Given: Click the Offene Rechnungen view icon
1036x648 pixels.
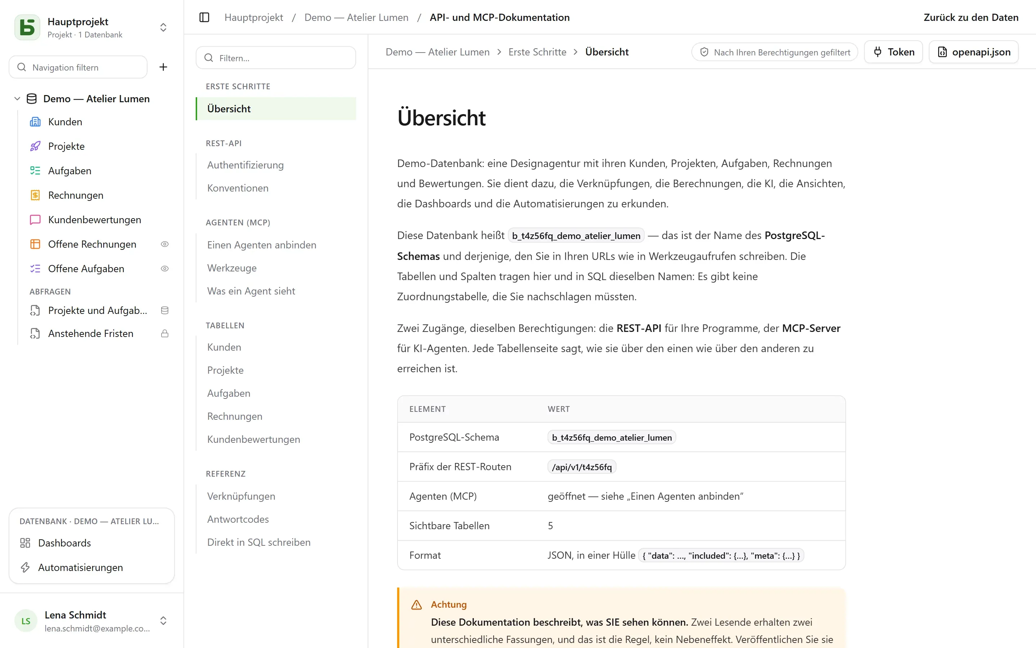Looking at the screenshot, I should 35,244.
